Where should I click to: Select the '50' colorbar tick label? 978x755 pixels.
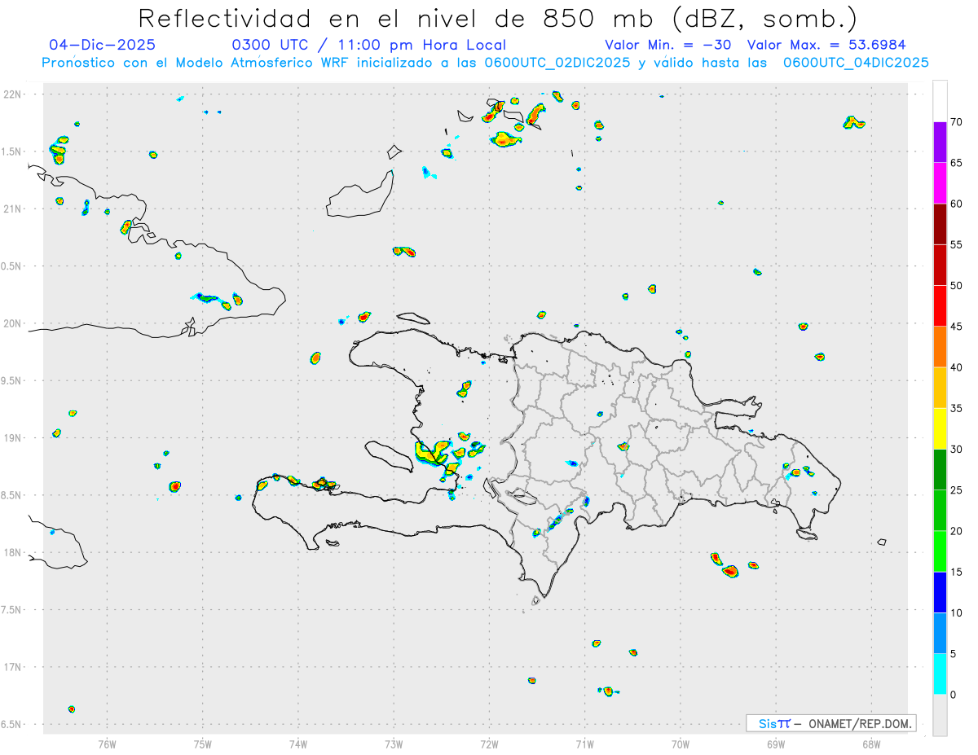(x=957, y=286)
